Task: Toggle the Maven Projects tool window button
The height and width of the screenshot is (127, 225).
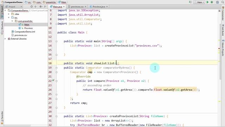Action: (x=223, y=48)
